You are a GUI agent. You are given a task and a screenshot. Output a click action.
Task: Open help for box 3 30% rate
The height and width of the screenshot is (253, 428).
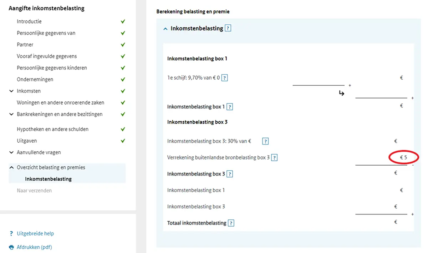pyautogui.click(x=265, y=141)
